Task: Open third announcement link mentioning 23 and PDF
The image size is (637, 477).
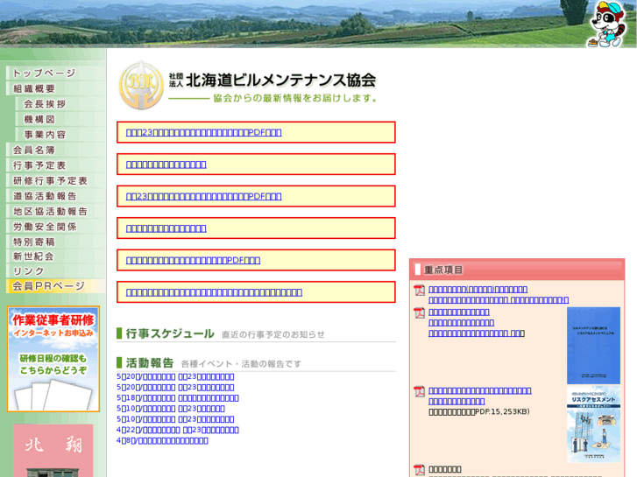Action: pyautogui.click(x=203, y=196)
